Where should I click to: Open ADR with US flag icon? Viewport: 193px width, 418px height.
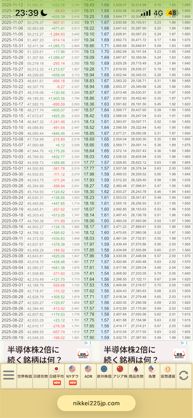point(88,376)
